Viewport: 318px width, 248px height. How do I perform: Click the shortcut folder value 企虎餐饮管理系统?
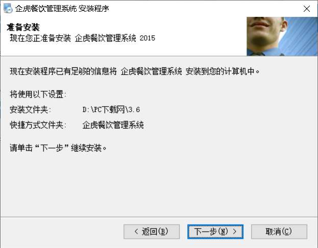pos(113,125)
